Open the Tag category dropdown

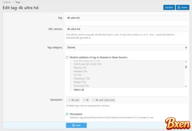tap(127, 47)
